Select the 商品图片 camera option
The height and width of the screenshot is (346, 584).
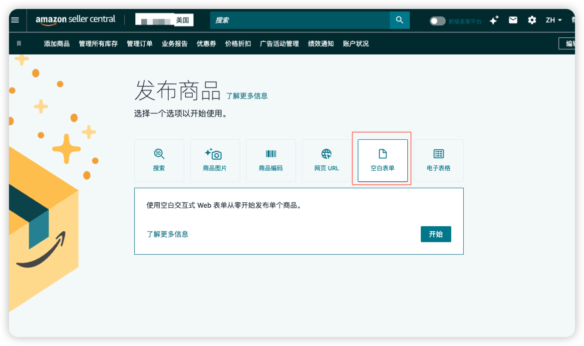[215, 161]
